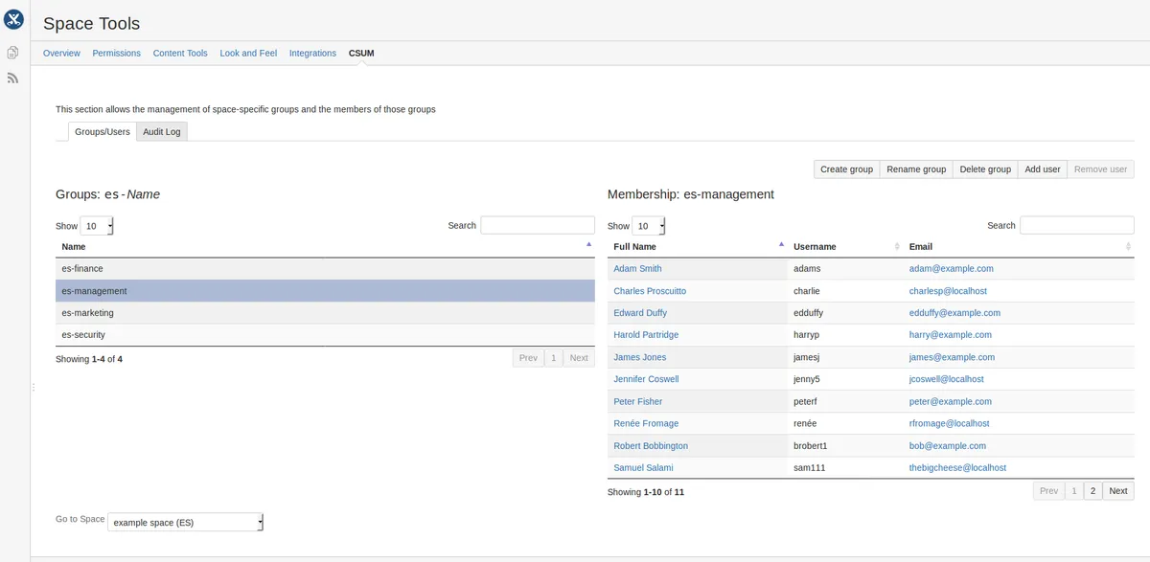Image resolution: width=1150 pixels, height=562 pixels.
Task: Open Adam Smith user profile link
Action: pos(637,269)
